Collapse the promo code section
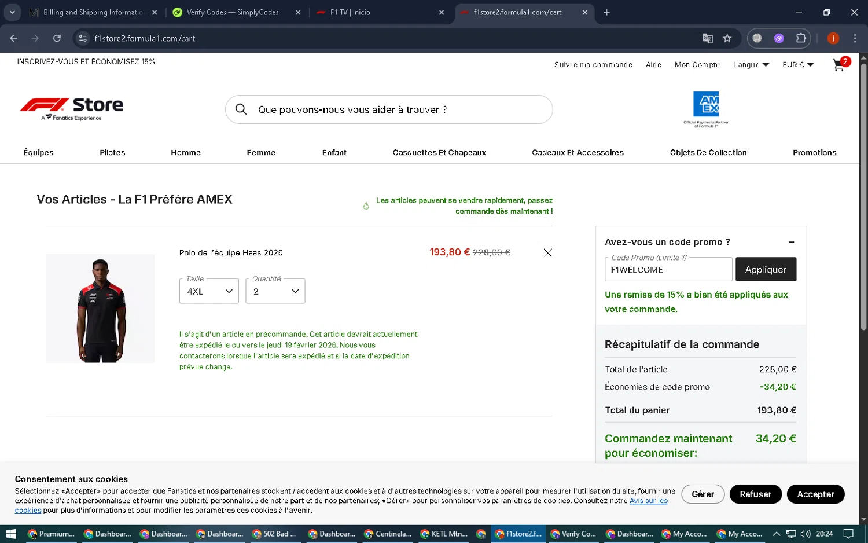This screenshot has height=543, width=868. (791, 242)
